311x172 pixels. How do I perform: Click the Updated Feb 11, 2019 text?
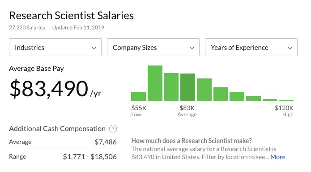(x=78, y=28)
